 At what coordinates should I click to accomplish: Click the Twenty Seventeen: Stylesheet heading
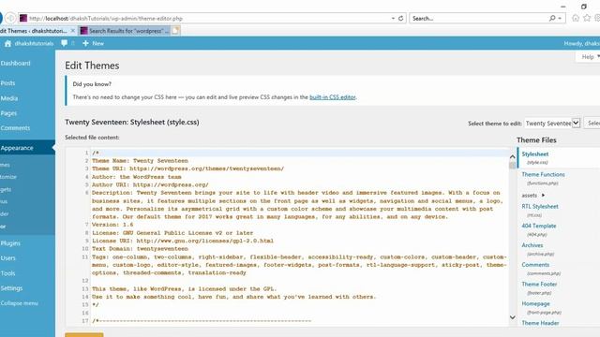point(132,123)
